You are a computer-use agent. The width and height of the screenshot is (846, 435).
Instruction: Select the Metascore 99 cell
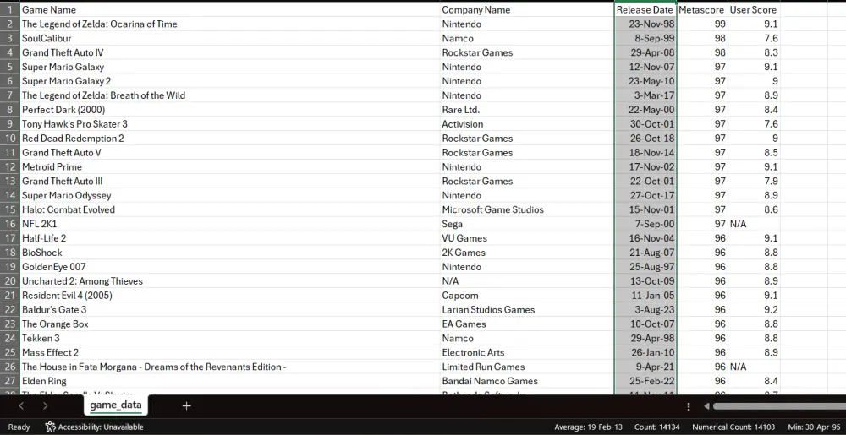tap(702, 24)
